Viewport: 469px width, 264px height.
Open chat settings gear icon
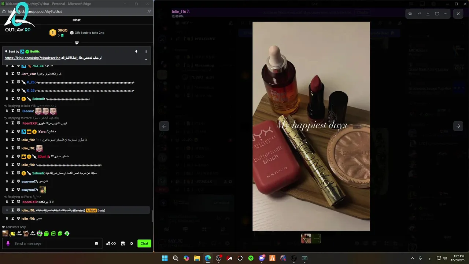(132, 243)
